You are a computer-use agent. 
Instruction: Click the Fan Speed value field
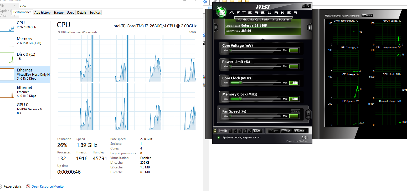[x=294, y=116]
